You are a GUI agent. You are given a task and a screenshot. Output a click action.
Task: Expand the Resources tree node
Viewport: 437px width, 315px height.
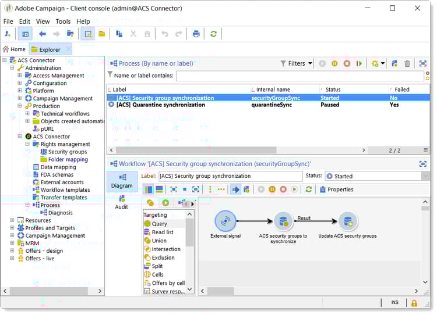click(x=12, y=220)
